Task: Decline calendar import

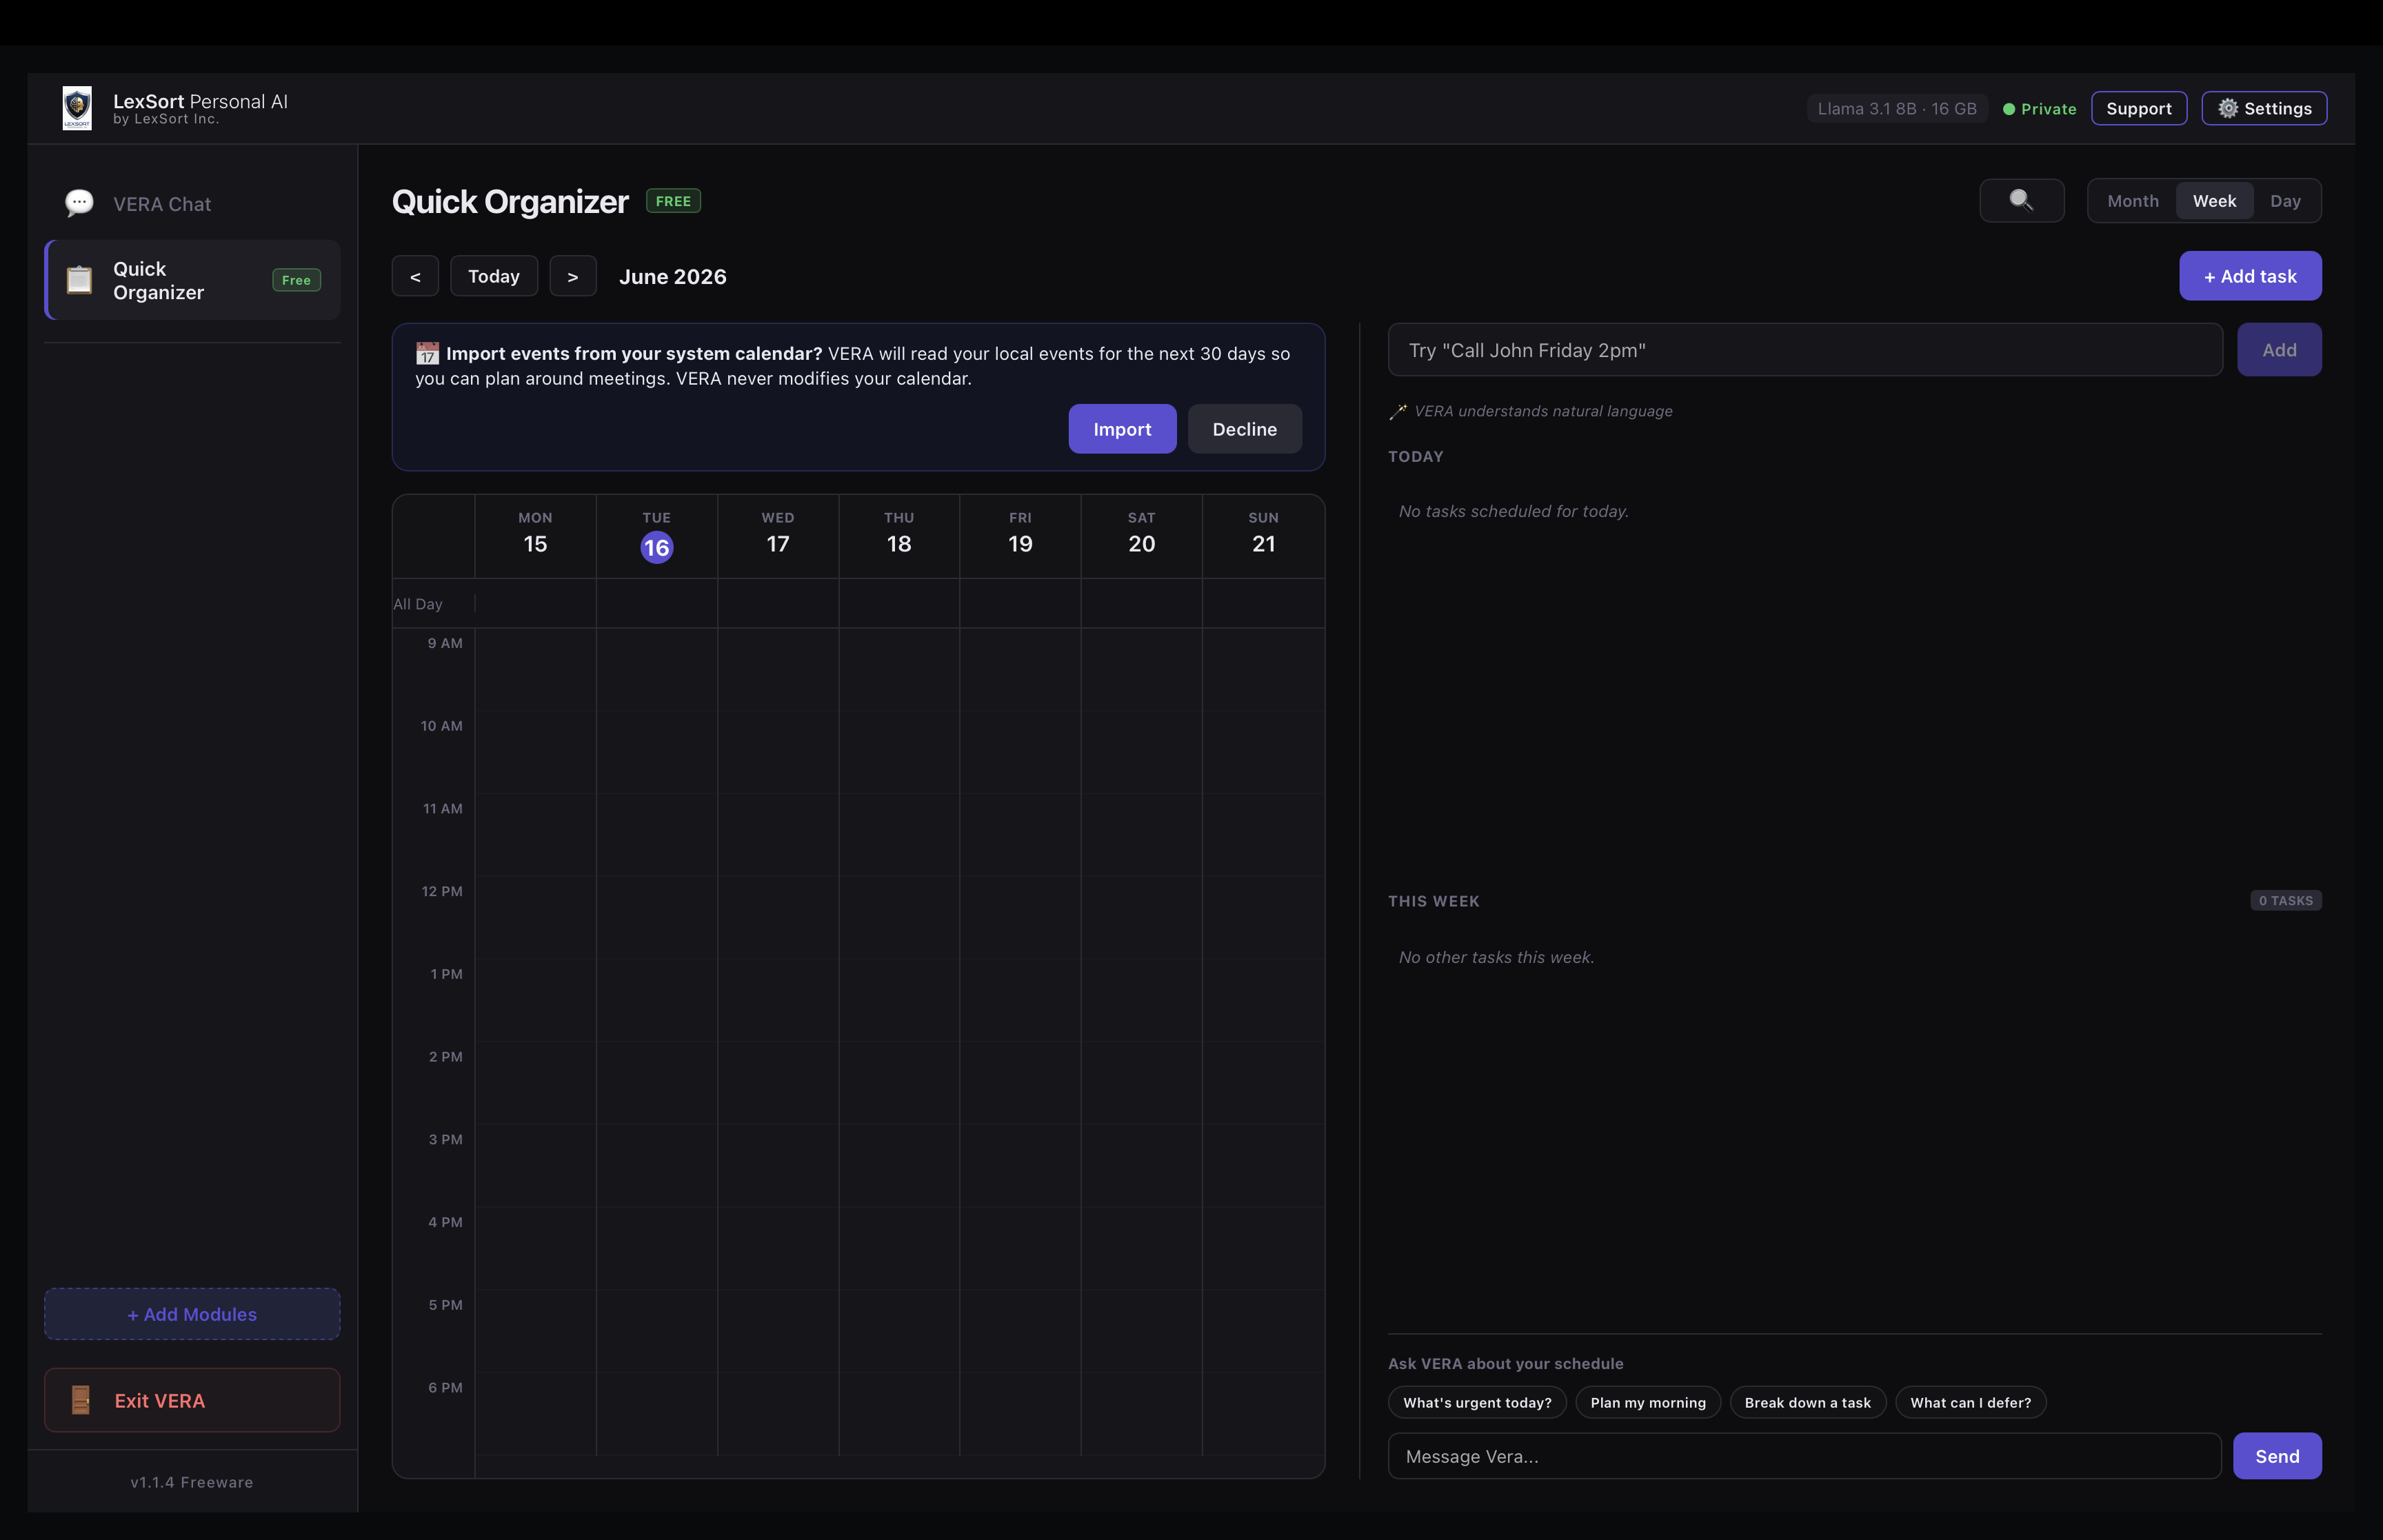Action: coord(1244,429)
